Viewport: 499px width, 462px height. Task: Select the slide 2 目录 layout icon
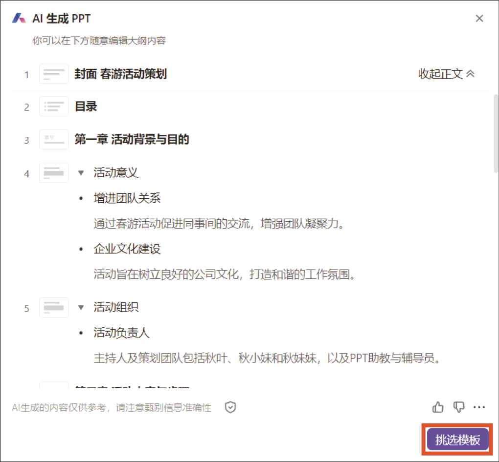point(54,106)
